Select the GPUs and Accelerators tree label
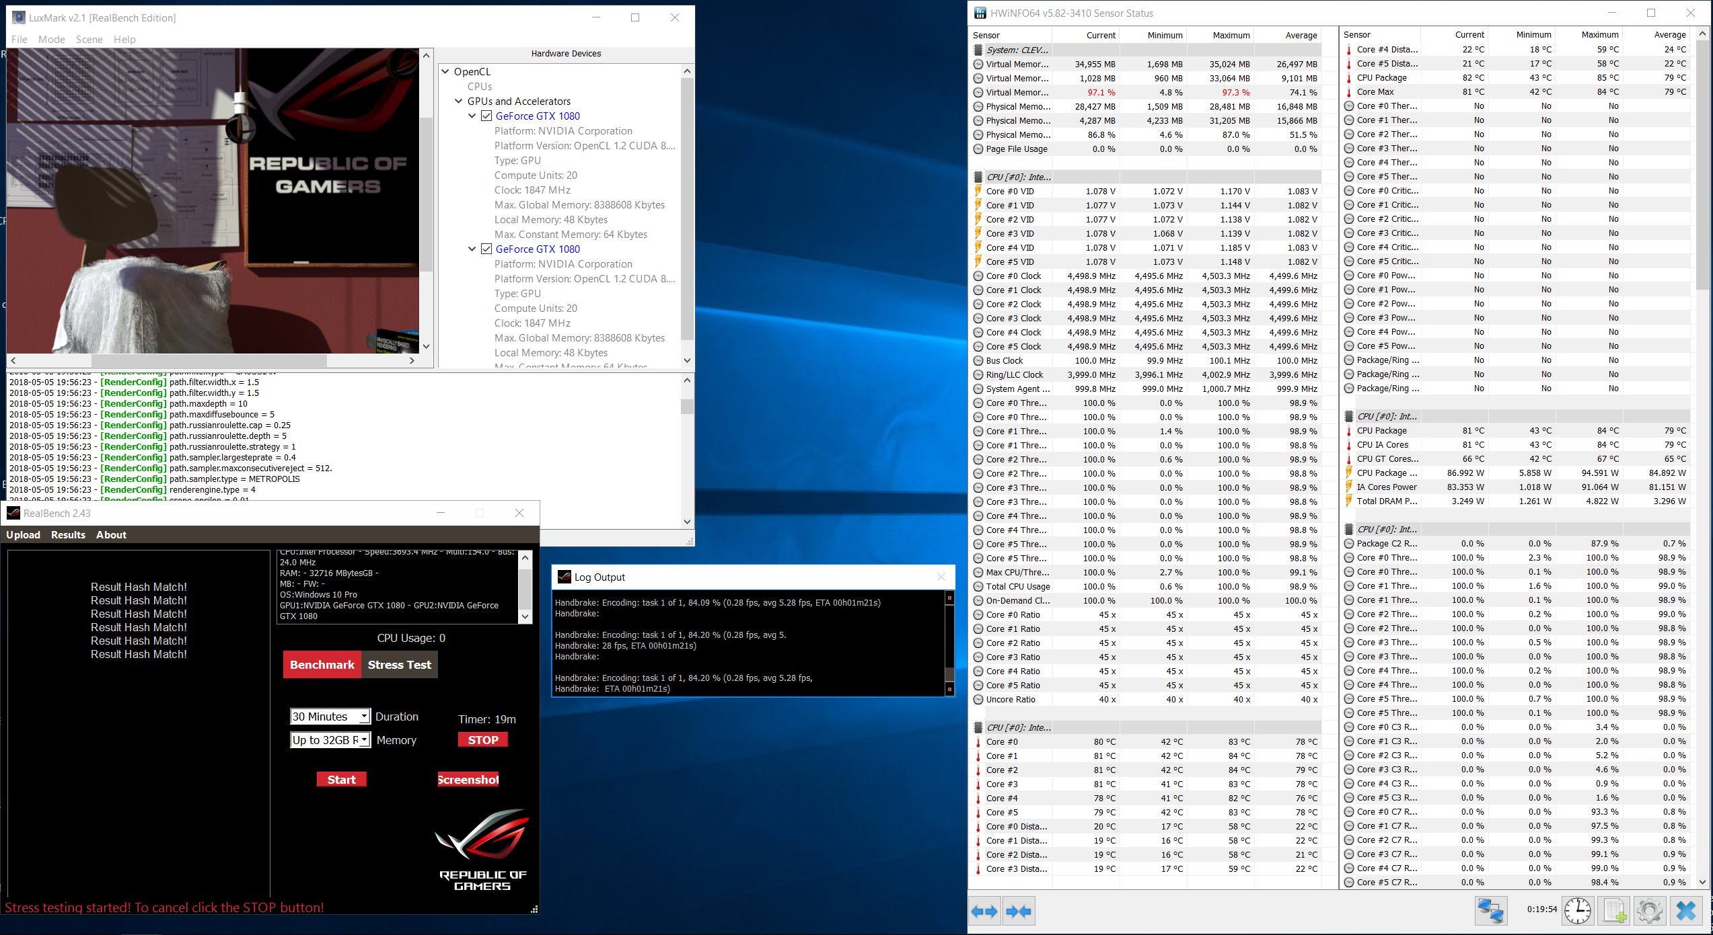This screenshot has width=1713, height=935. coord(519,101)
